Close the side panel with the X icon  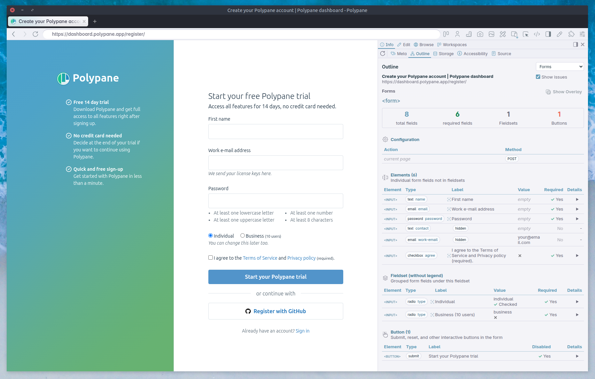(583, 44)
